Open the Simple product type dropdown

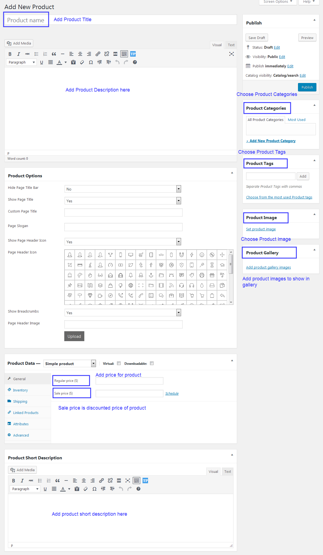pos(70,364)
